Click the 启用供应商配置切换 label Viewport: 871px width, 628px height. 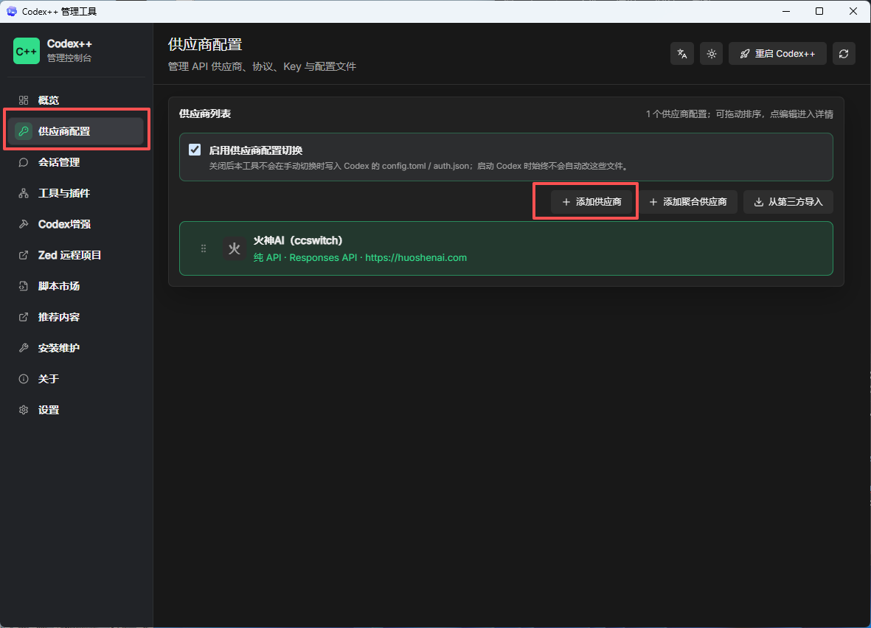tap(255, 150)
